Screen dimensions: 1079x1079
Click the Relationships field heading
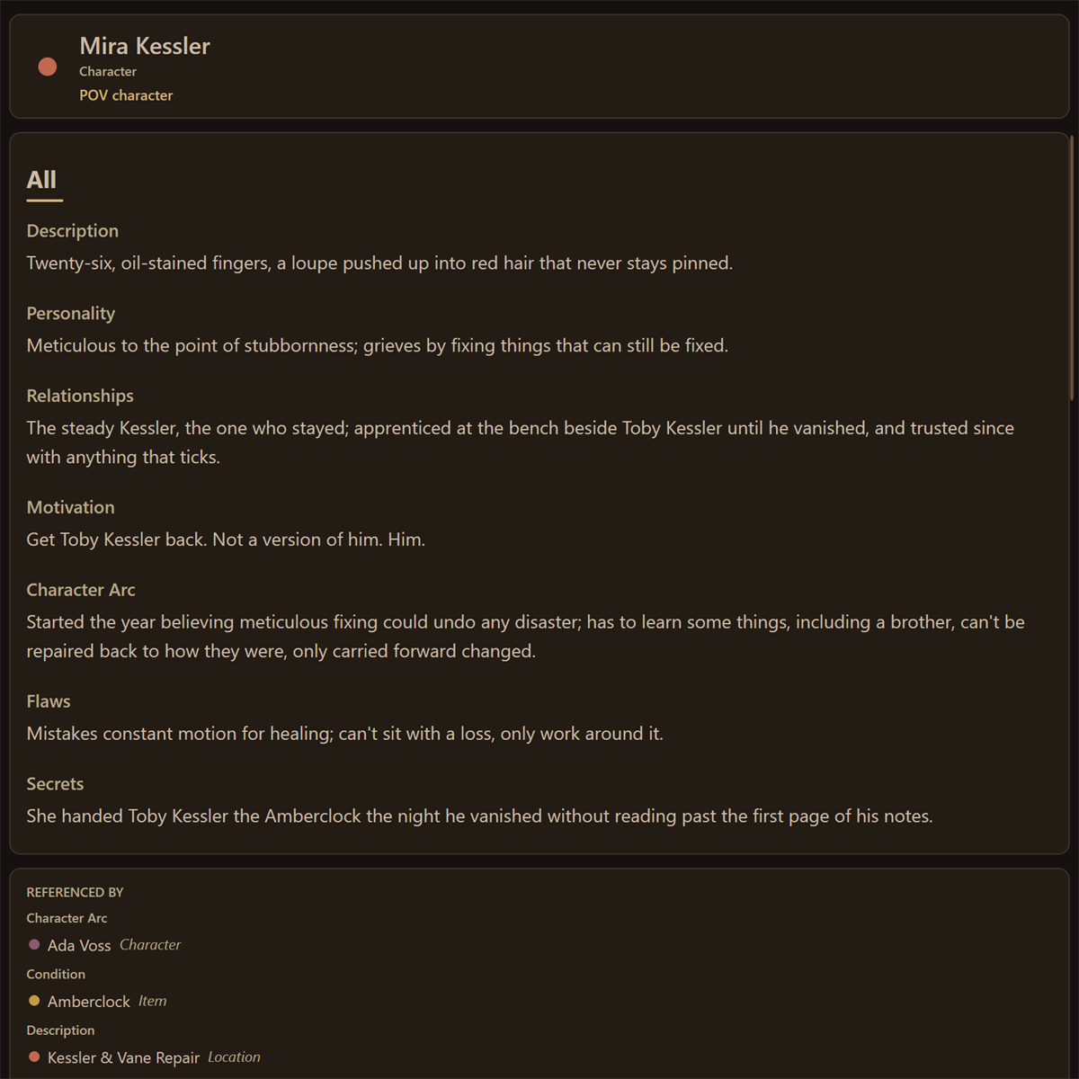click(80, 397)
